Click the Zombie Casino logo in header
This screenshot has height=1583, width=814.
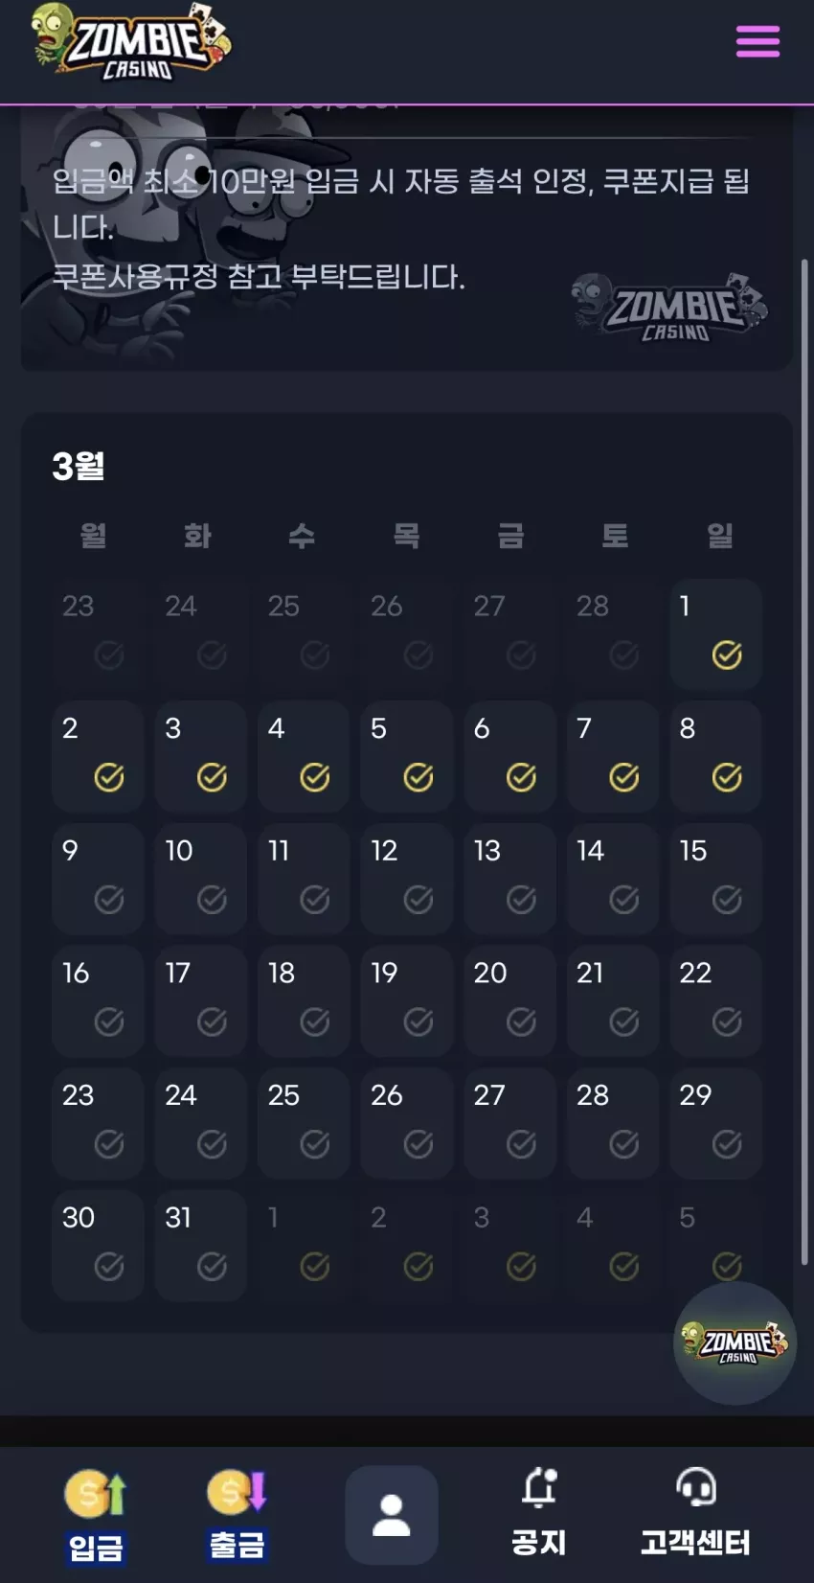coord(131,41)
